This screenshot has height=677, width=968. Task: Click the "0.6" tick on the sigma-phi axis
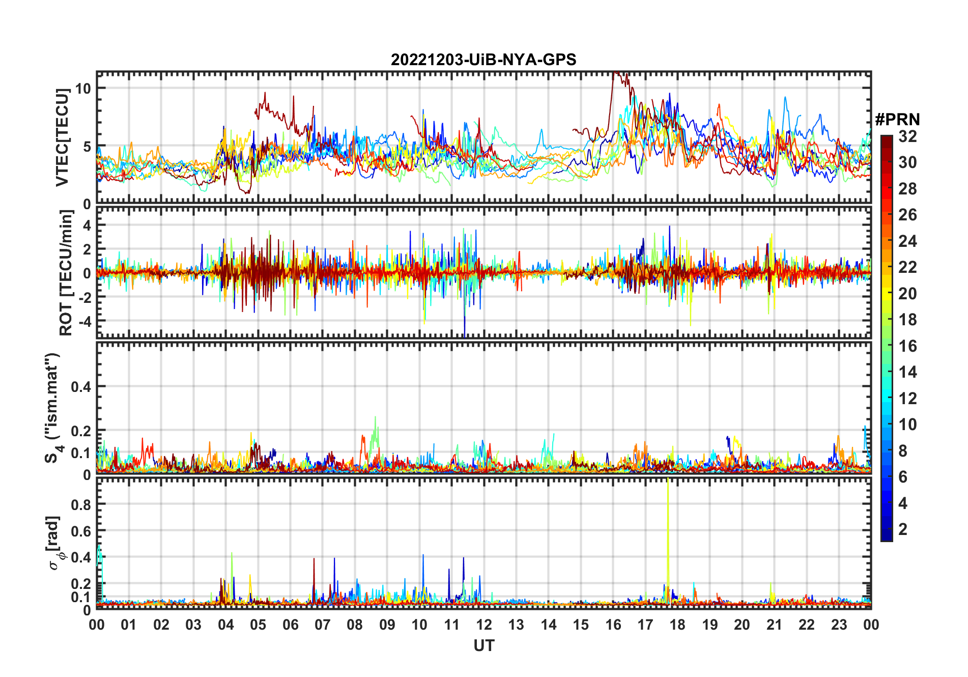[x=81, y=531]
